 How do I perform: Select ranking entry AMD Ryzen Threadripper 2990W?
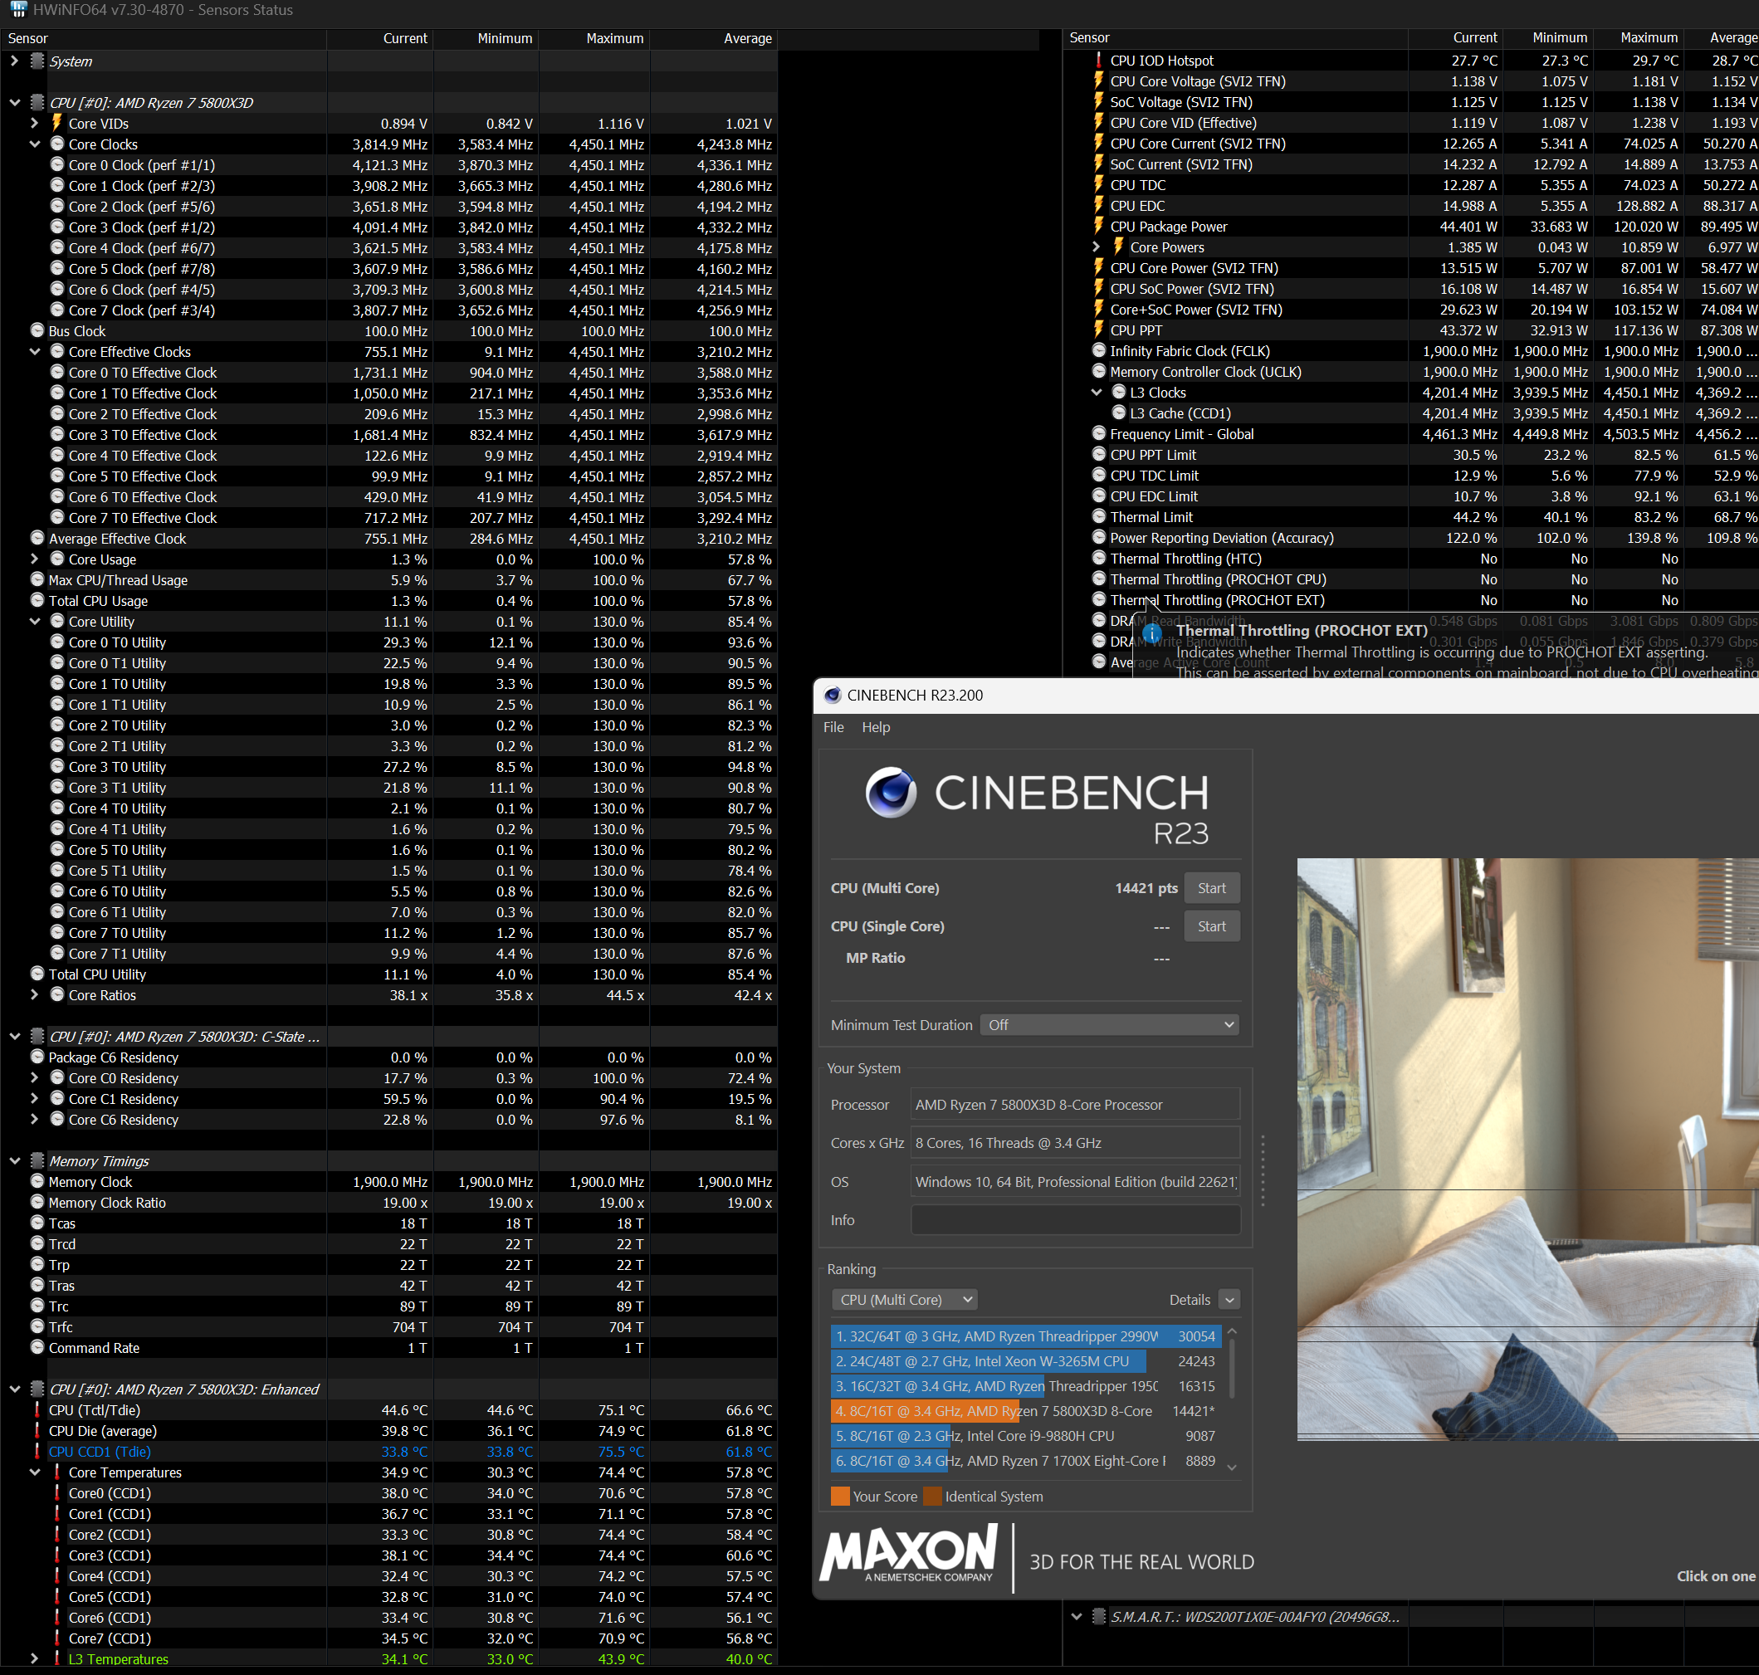pyautogui.click(x=1026, y=1336)
